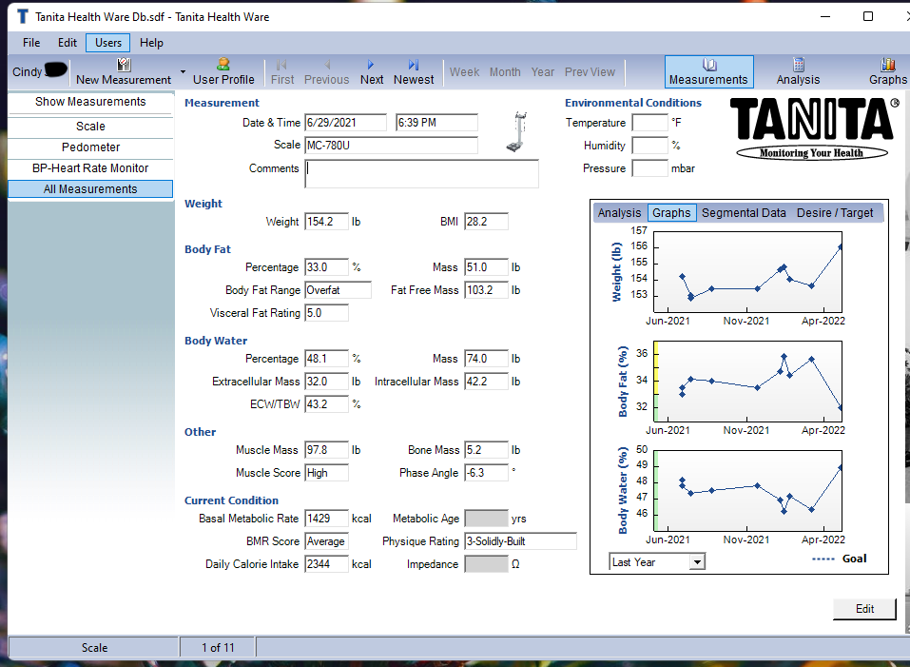Click the 'Scale' status bar entry
The width and height of the screenshot is (910, 667).
point(94,647)
